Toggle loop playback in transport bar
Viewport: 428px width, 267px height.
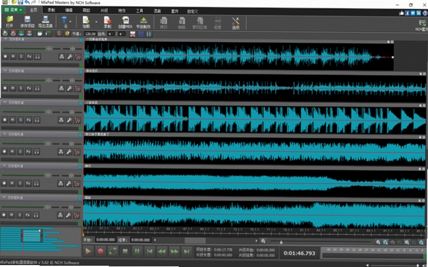[x=112, y=251]
